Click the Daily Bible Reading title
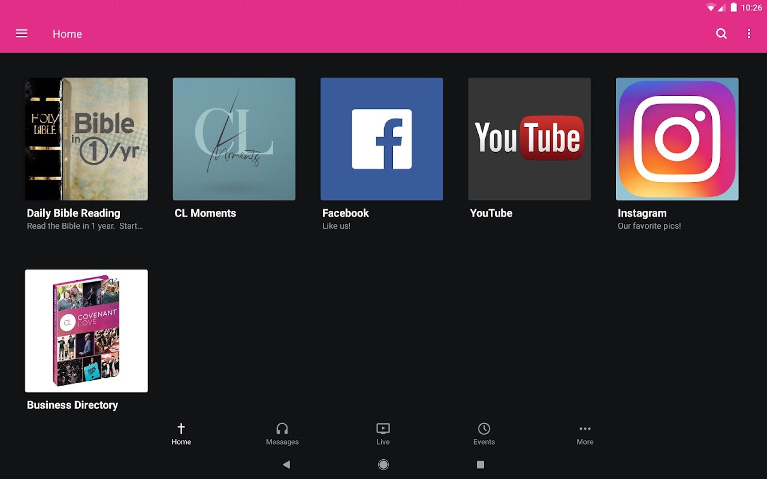The image size is (767, 479). click(74, 213)
